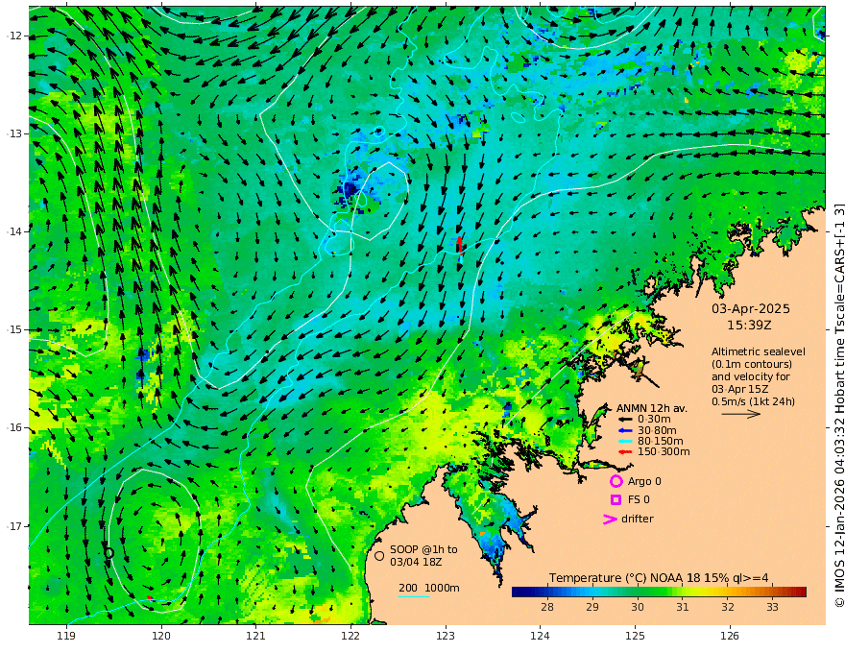Click longitude axis label 126
The height and width of the screenshot is (653, 845).
730,636
